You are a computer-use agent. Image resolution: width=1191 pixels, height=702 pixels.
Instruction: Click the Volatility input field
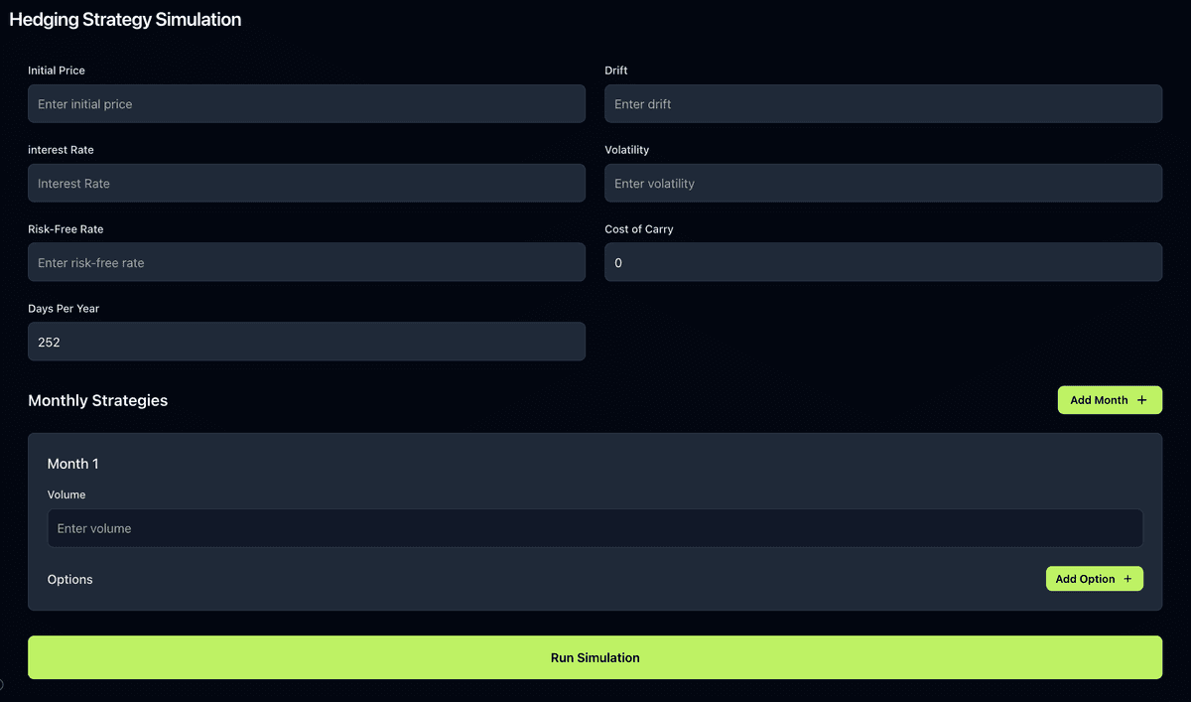coord(883,183)
